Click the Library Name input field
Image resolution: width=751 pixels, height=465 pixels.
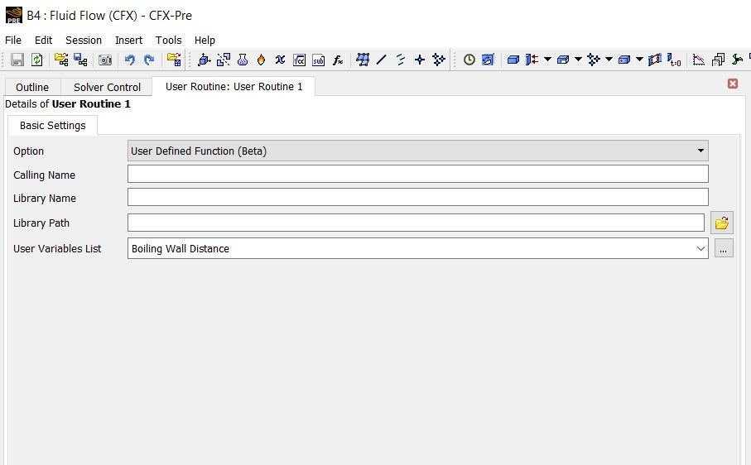click(x=417, y=197)
